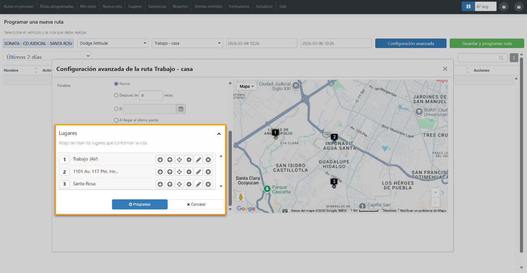527x273 pixels.
Task: Choose the 'El' date radio option
Action: 116,108
